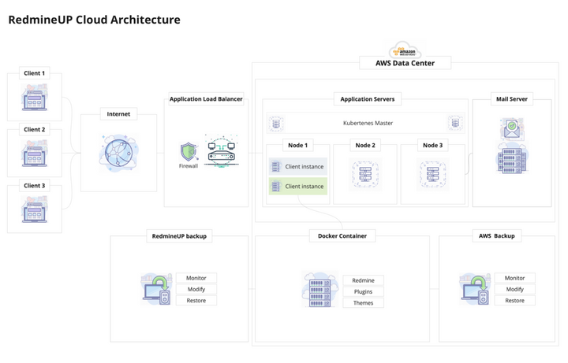Click the Amazon cloud logo

[405, 49]
